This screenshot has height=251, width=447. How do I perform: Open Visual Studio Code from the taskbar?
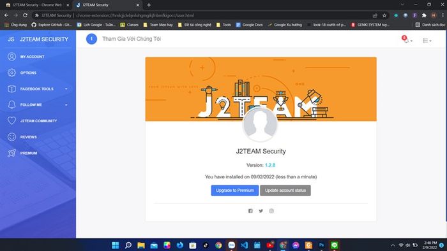(x=245, y=245)
